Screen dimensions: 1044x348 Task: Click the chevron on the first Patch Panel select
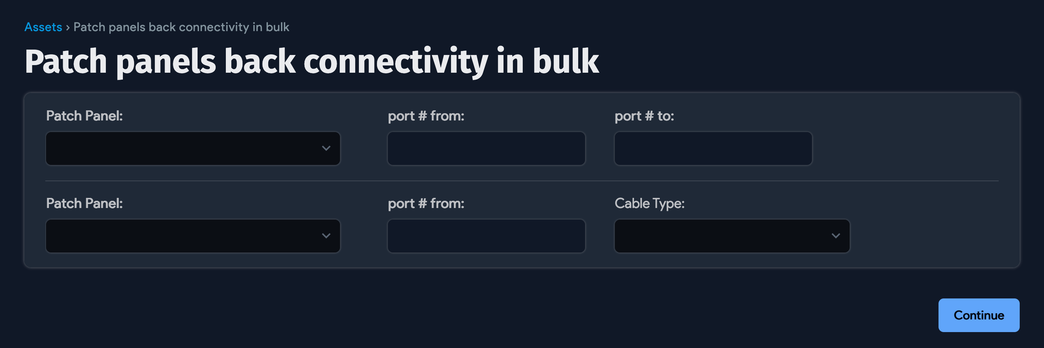click(327, 148)
